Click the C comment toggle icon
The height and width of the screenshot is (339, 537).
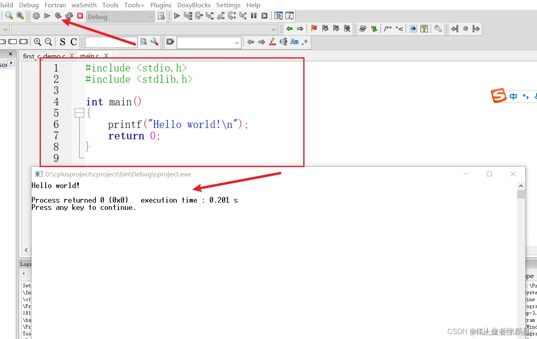pyautogui.click(x=74, y=42)
